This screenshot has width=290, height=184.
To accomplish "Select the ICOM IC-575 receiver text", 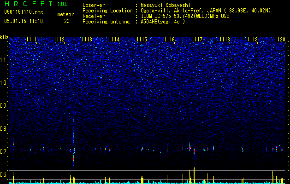I will tap(185, 16).
